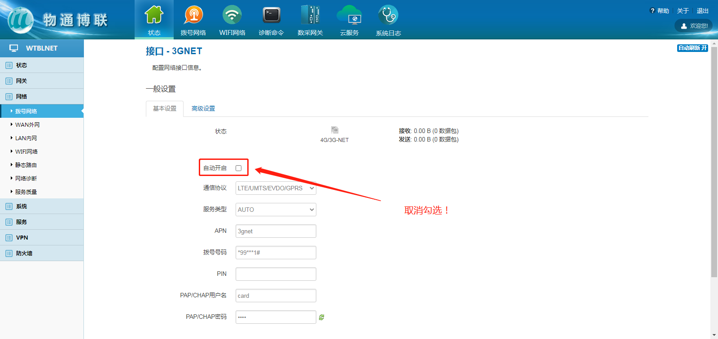
Task: Toggle the 自动刷新 开 switch
Action: [x=692, y=48]
